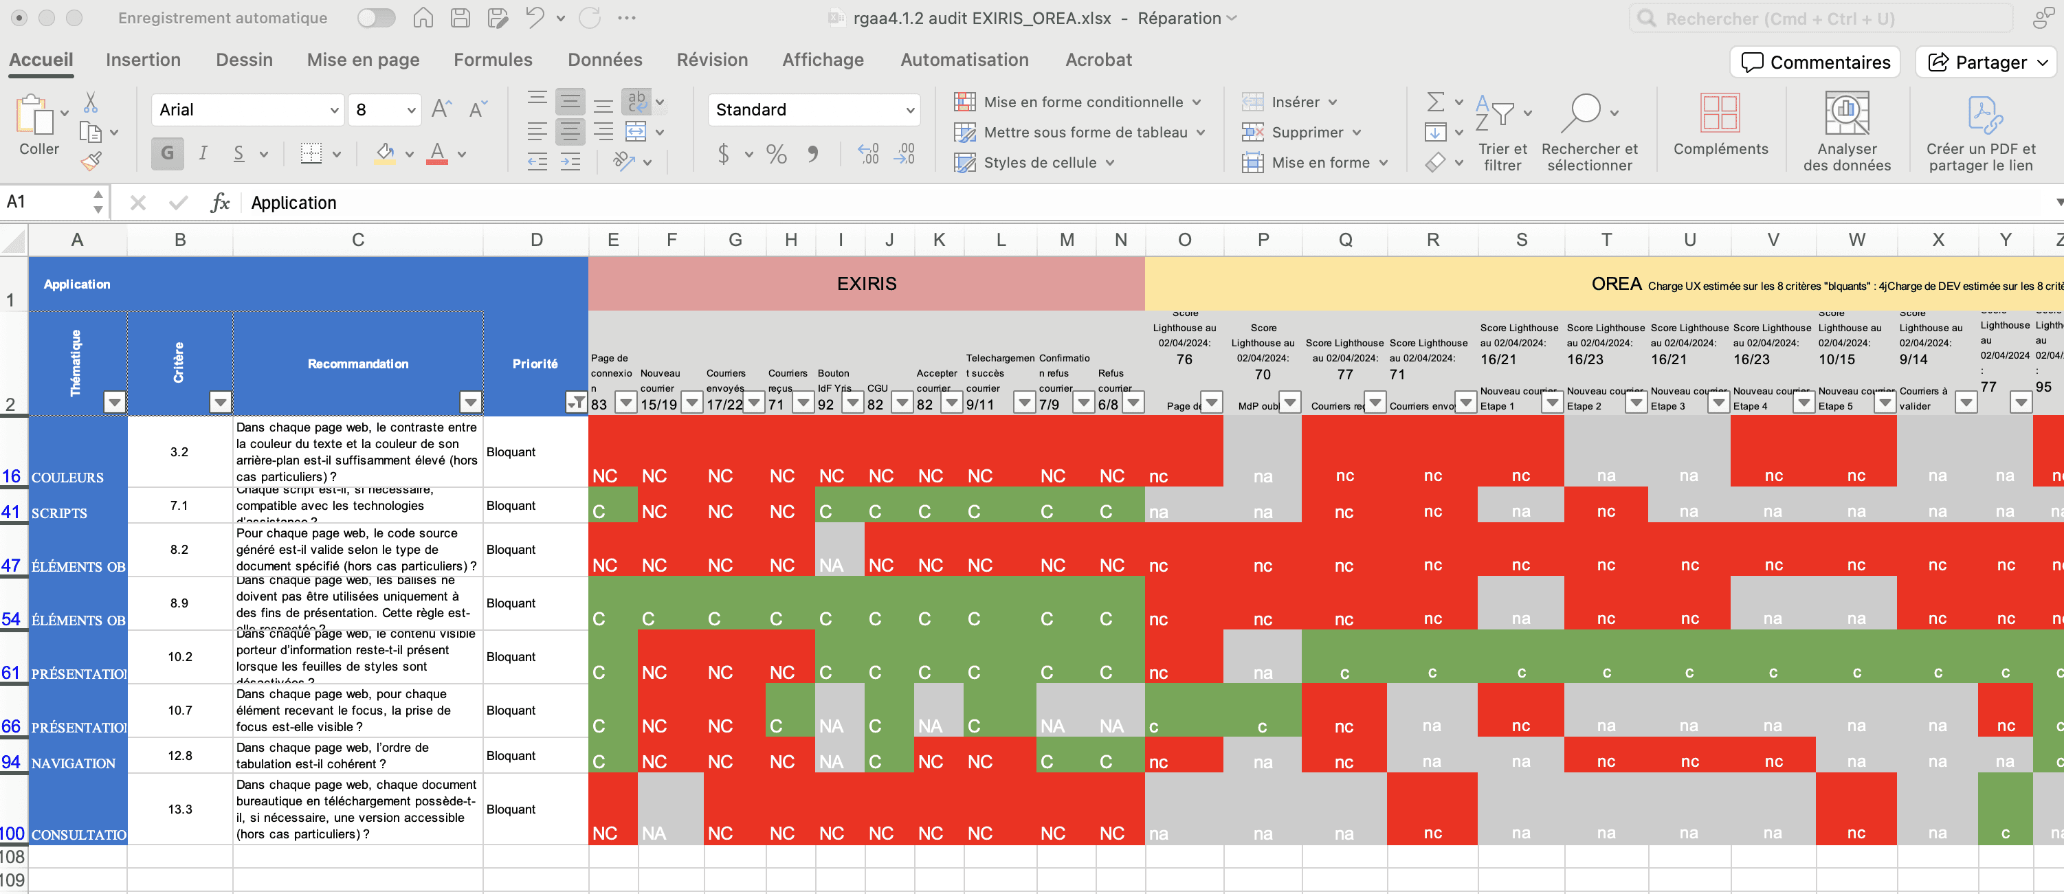Open the Priorité column filter dropdown
The height and width of the screenshot is (894, 2064).
(x=575, y=402)
